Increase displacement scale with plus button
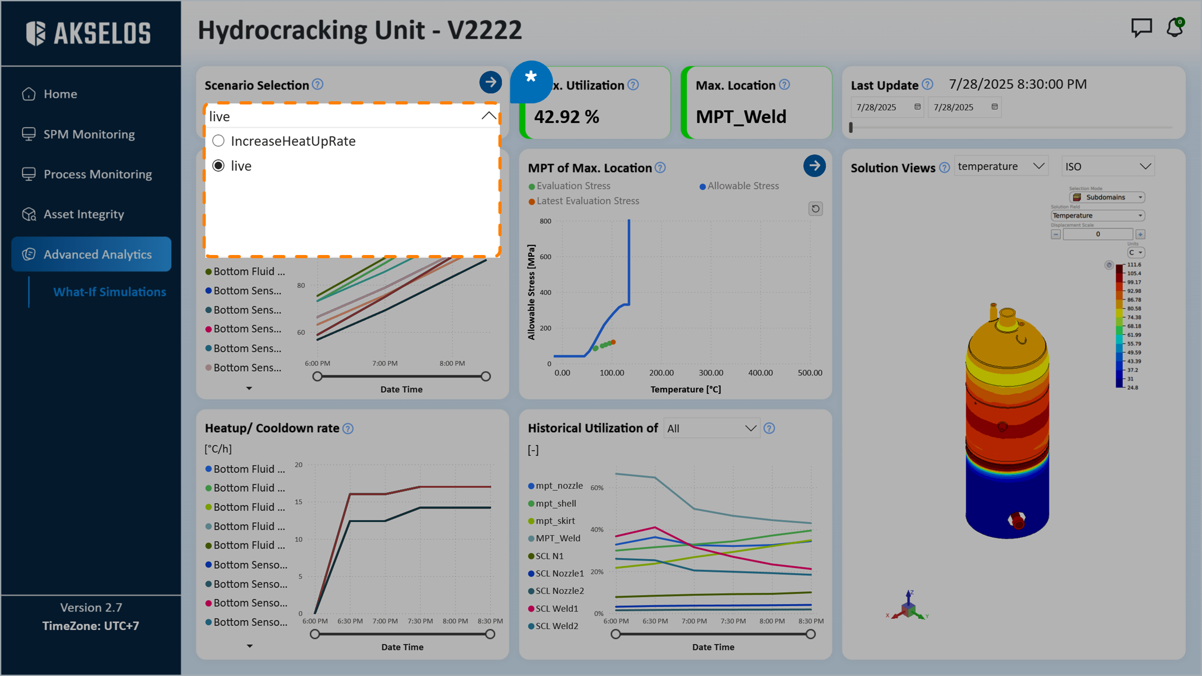This screenshot has width=1202, height=676. 1140,234
